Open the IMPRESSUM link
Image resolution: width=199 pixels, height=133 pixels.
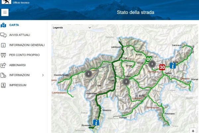18,85
